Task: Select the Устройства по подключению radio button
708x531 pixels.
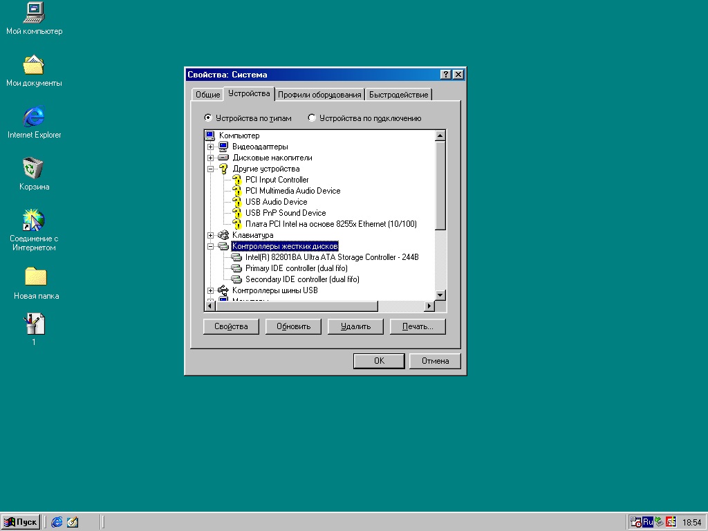Action: (312, 118)
